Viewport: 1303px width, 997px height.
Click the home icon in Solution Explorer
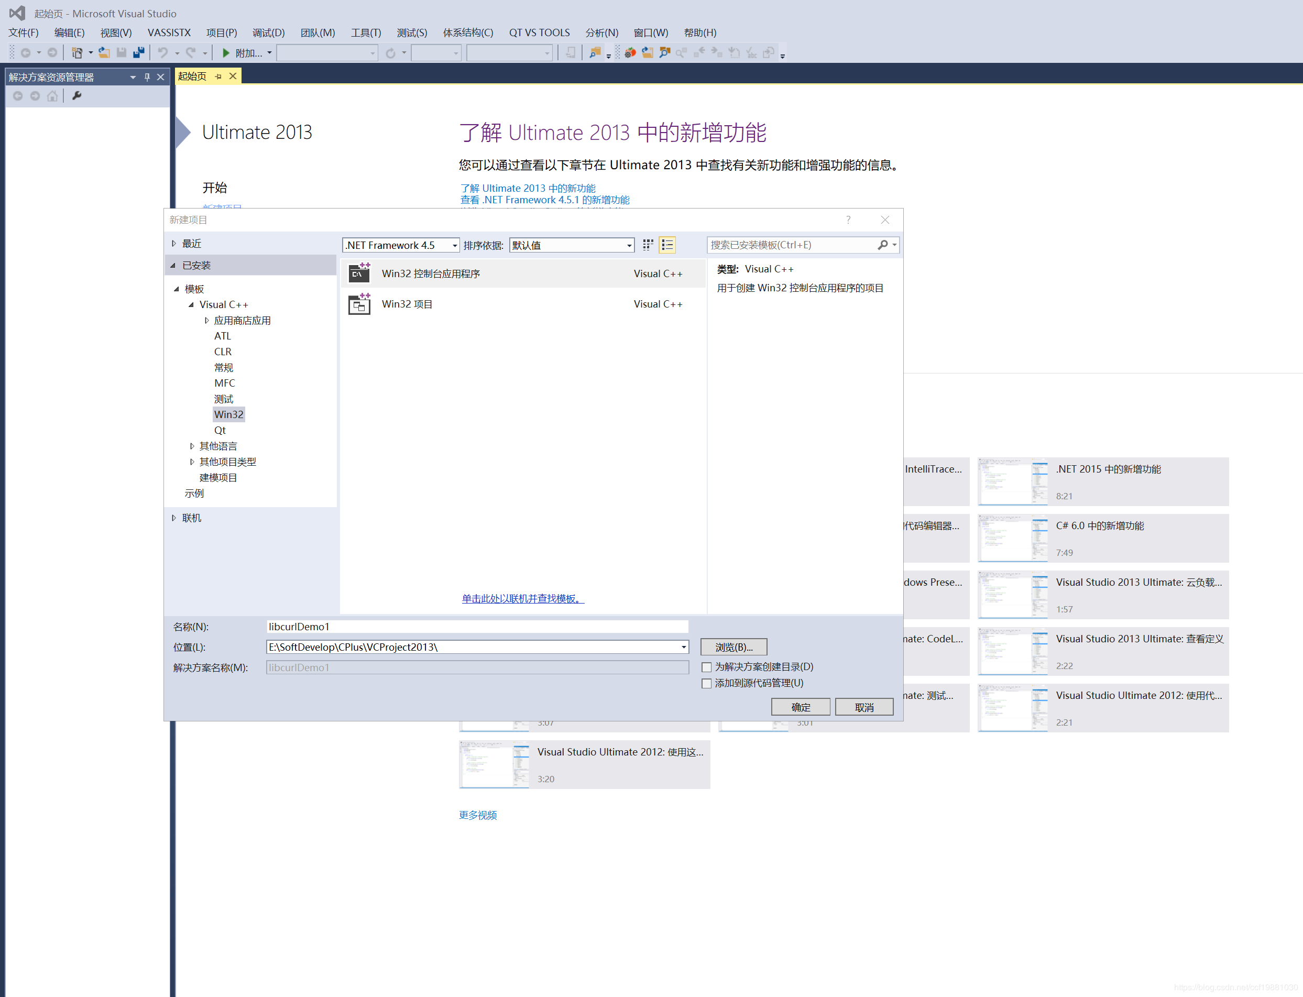point(52,95)
